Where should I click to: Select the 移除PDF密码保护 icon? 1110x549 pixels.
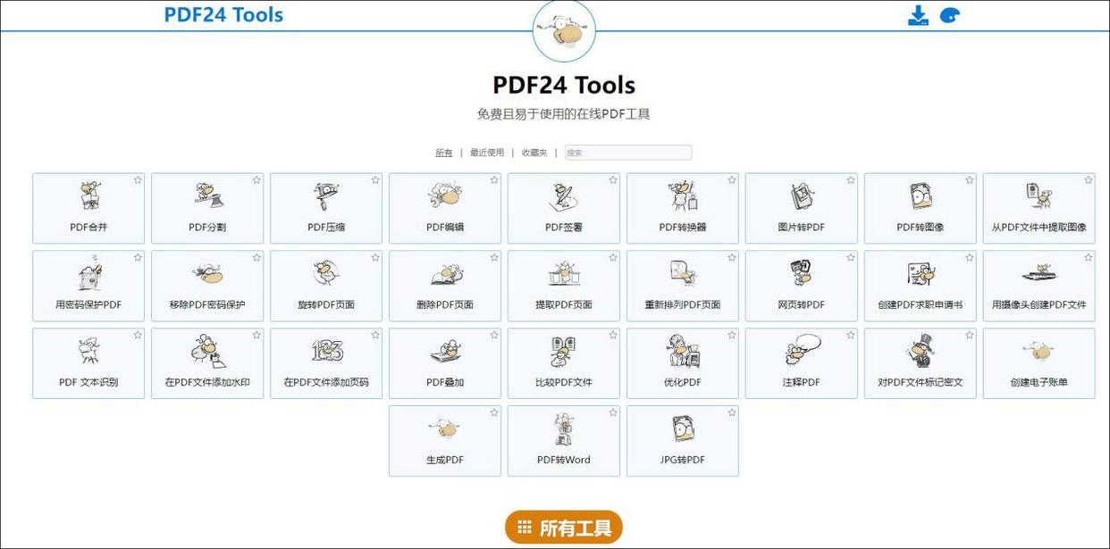coord(207,274)
